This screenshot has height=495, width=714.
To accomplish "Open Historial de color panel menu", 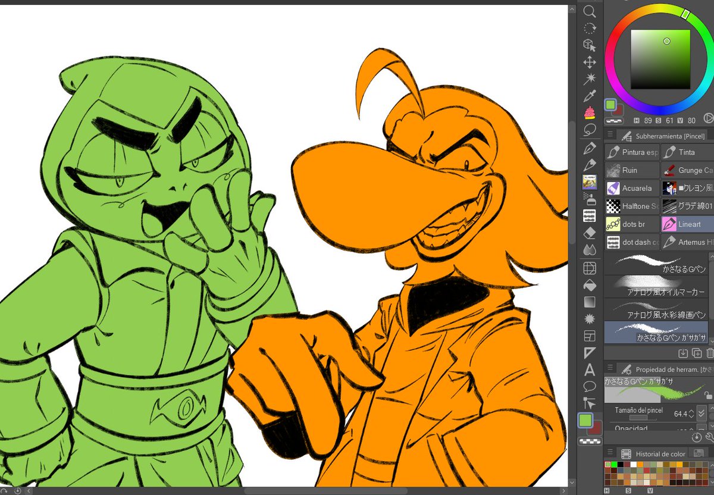I will coord(609,453).
